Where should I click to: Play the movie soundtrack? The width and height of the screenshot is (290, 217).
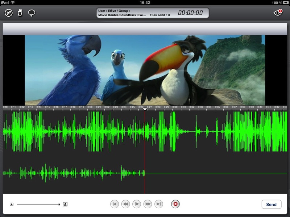[137, 204]
